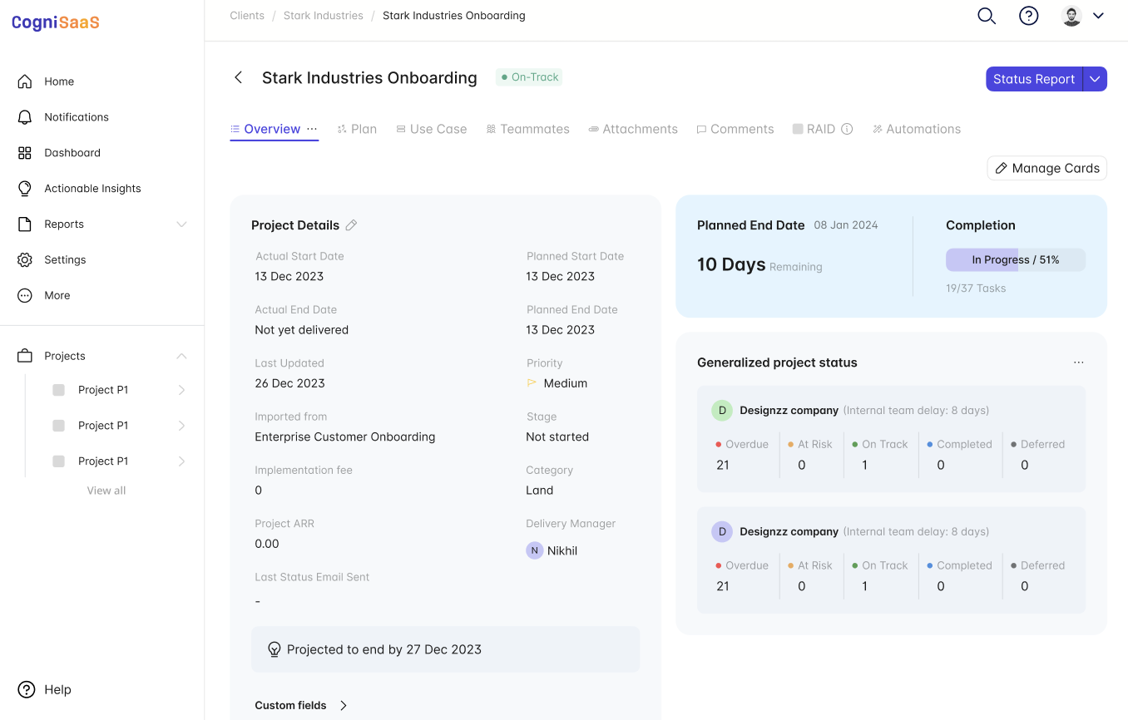The image size is (1128, 720).
Task: Click the search magnifier icon
Action: [987, 16]
